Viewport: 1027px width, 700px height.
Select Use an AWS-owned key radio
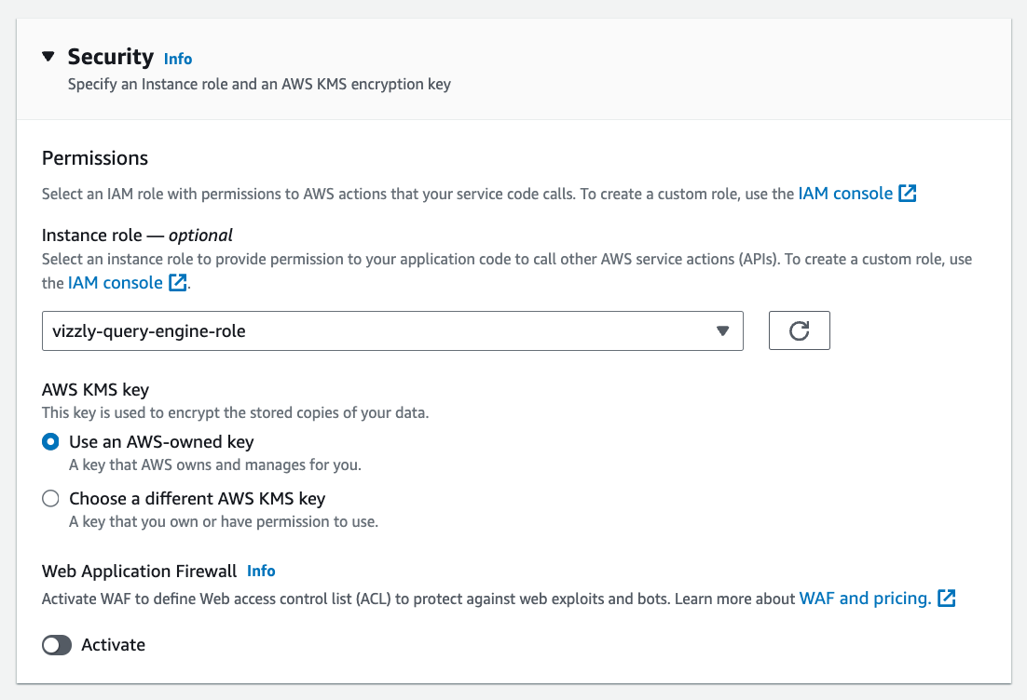50,441
